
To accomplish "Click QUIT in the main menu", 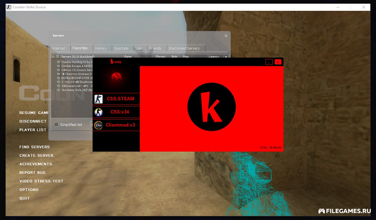I will [25, 198].
